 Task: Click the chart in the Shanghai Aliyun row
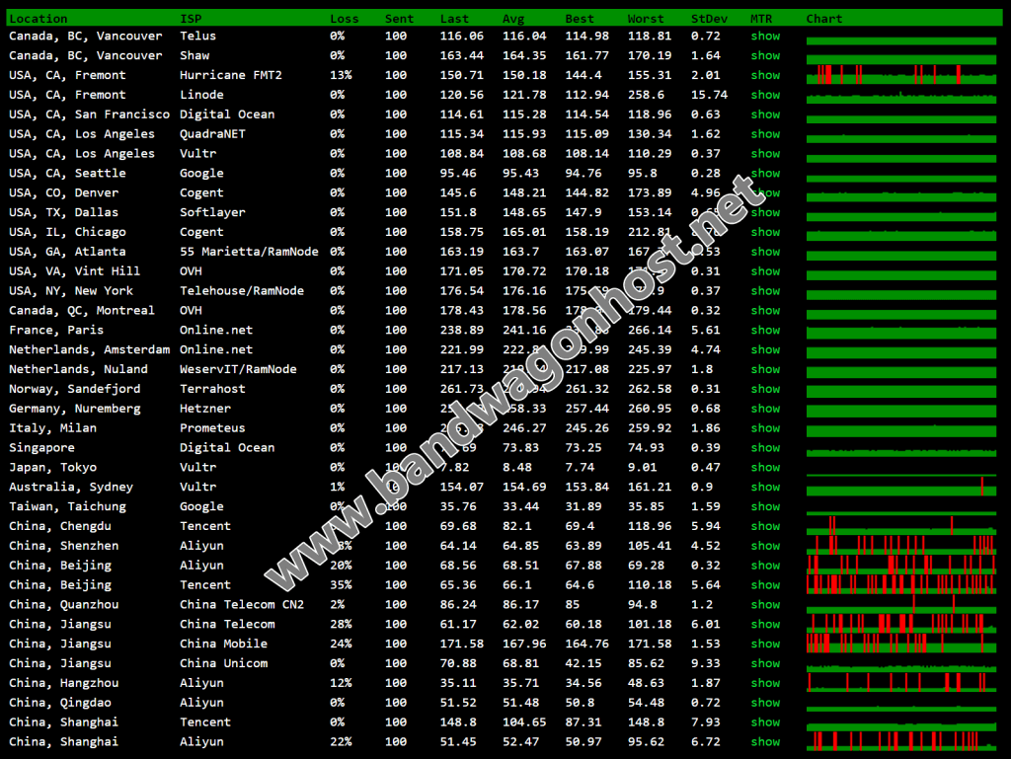pyautogui.click(x=901, y=741)
